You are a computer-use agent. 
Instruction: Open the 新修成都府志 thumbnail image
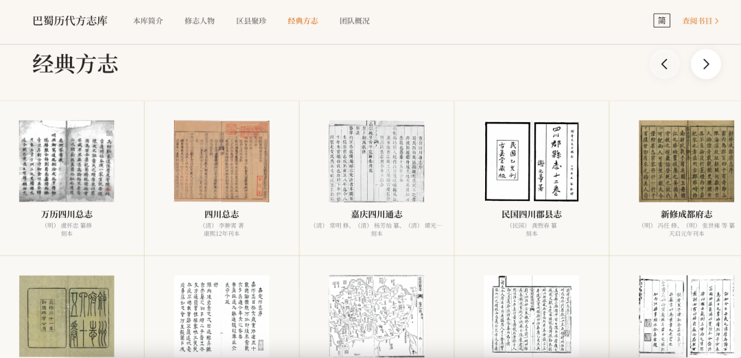pyautogui.click(x=687, y=161)
